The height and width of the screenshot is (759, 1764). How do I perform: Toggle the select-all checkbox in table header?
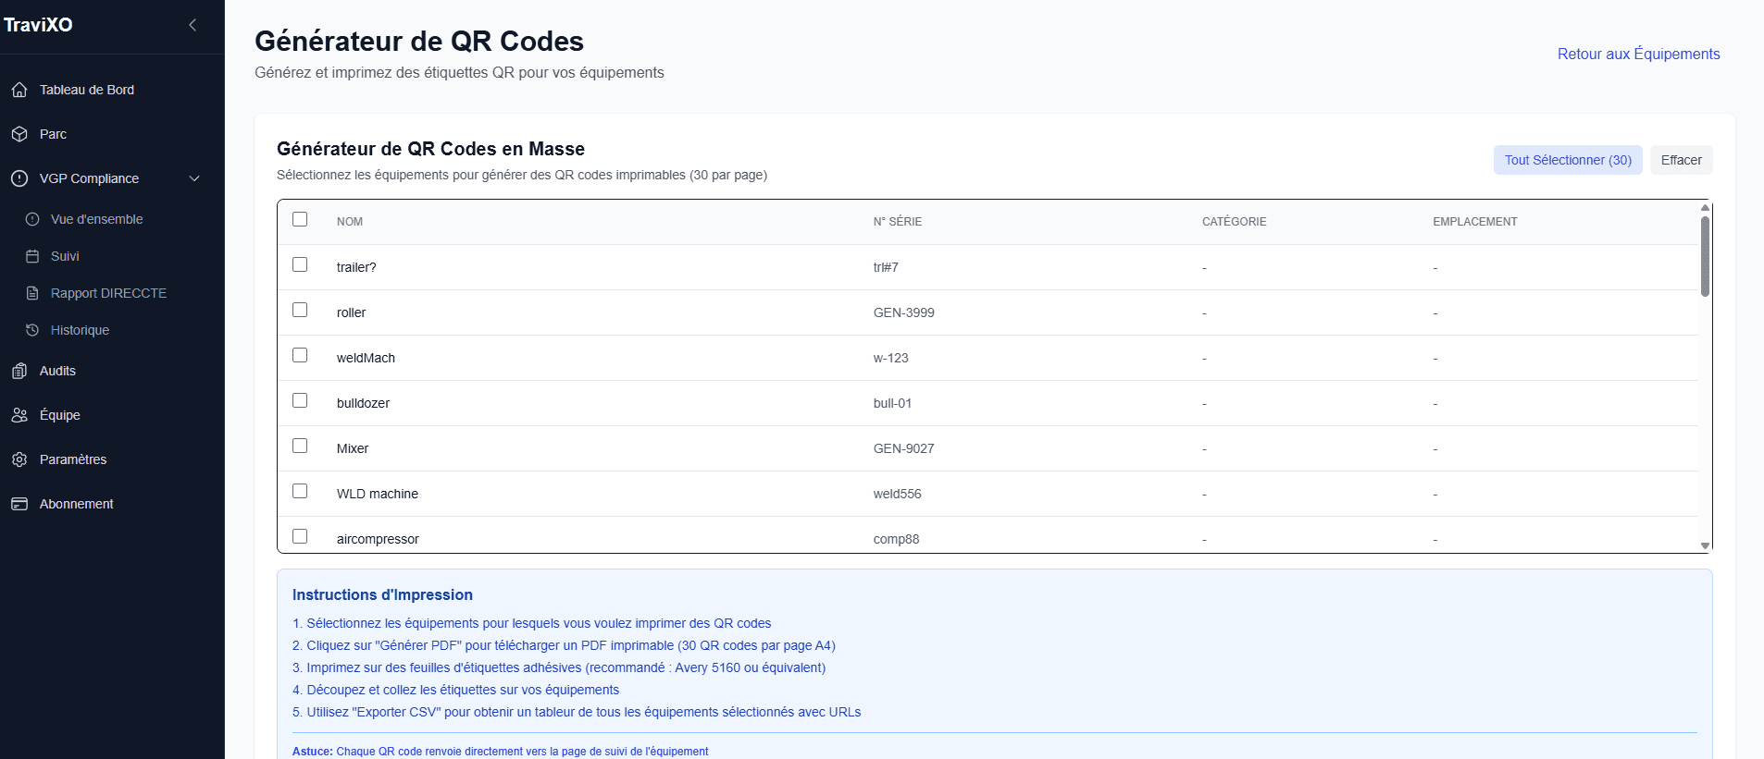click(x=300, y=219)
